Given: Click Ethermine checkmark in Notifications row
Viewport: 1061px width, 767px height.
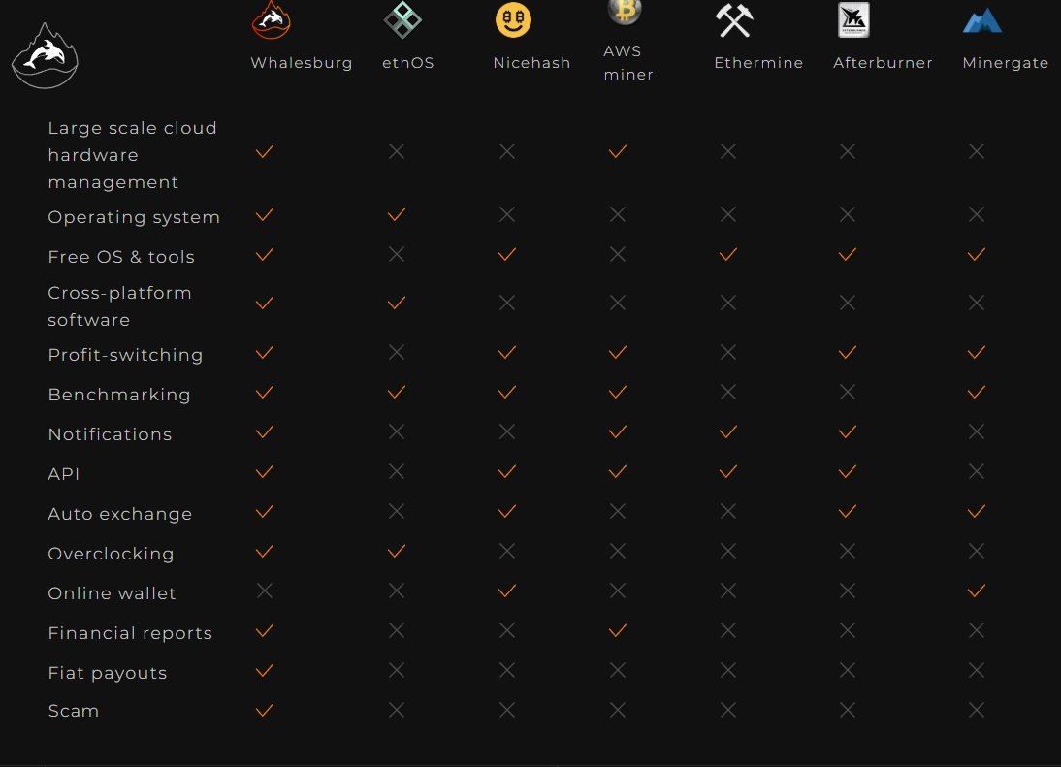Looking at the screenshot, I should 728,432.
